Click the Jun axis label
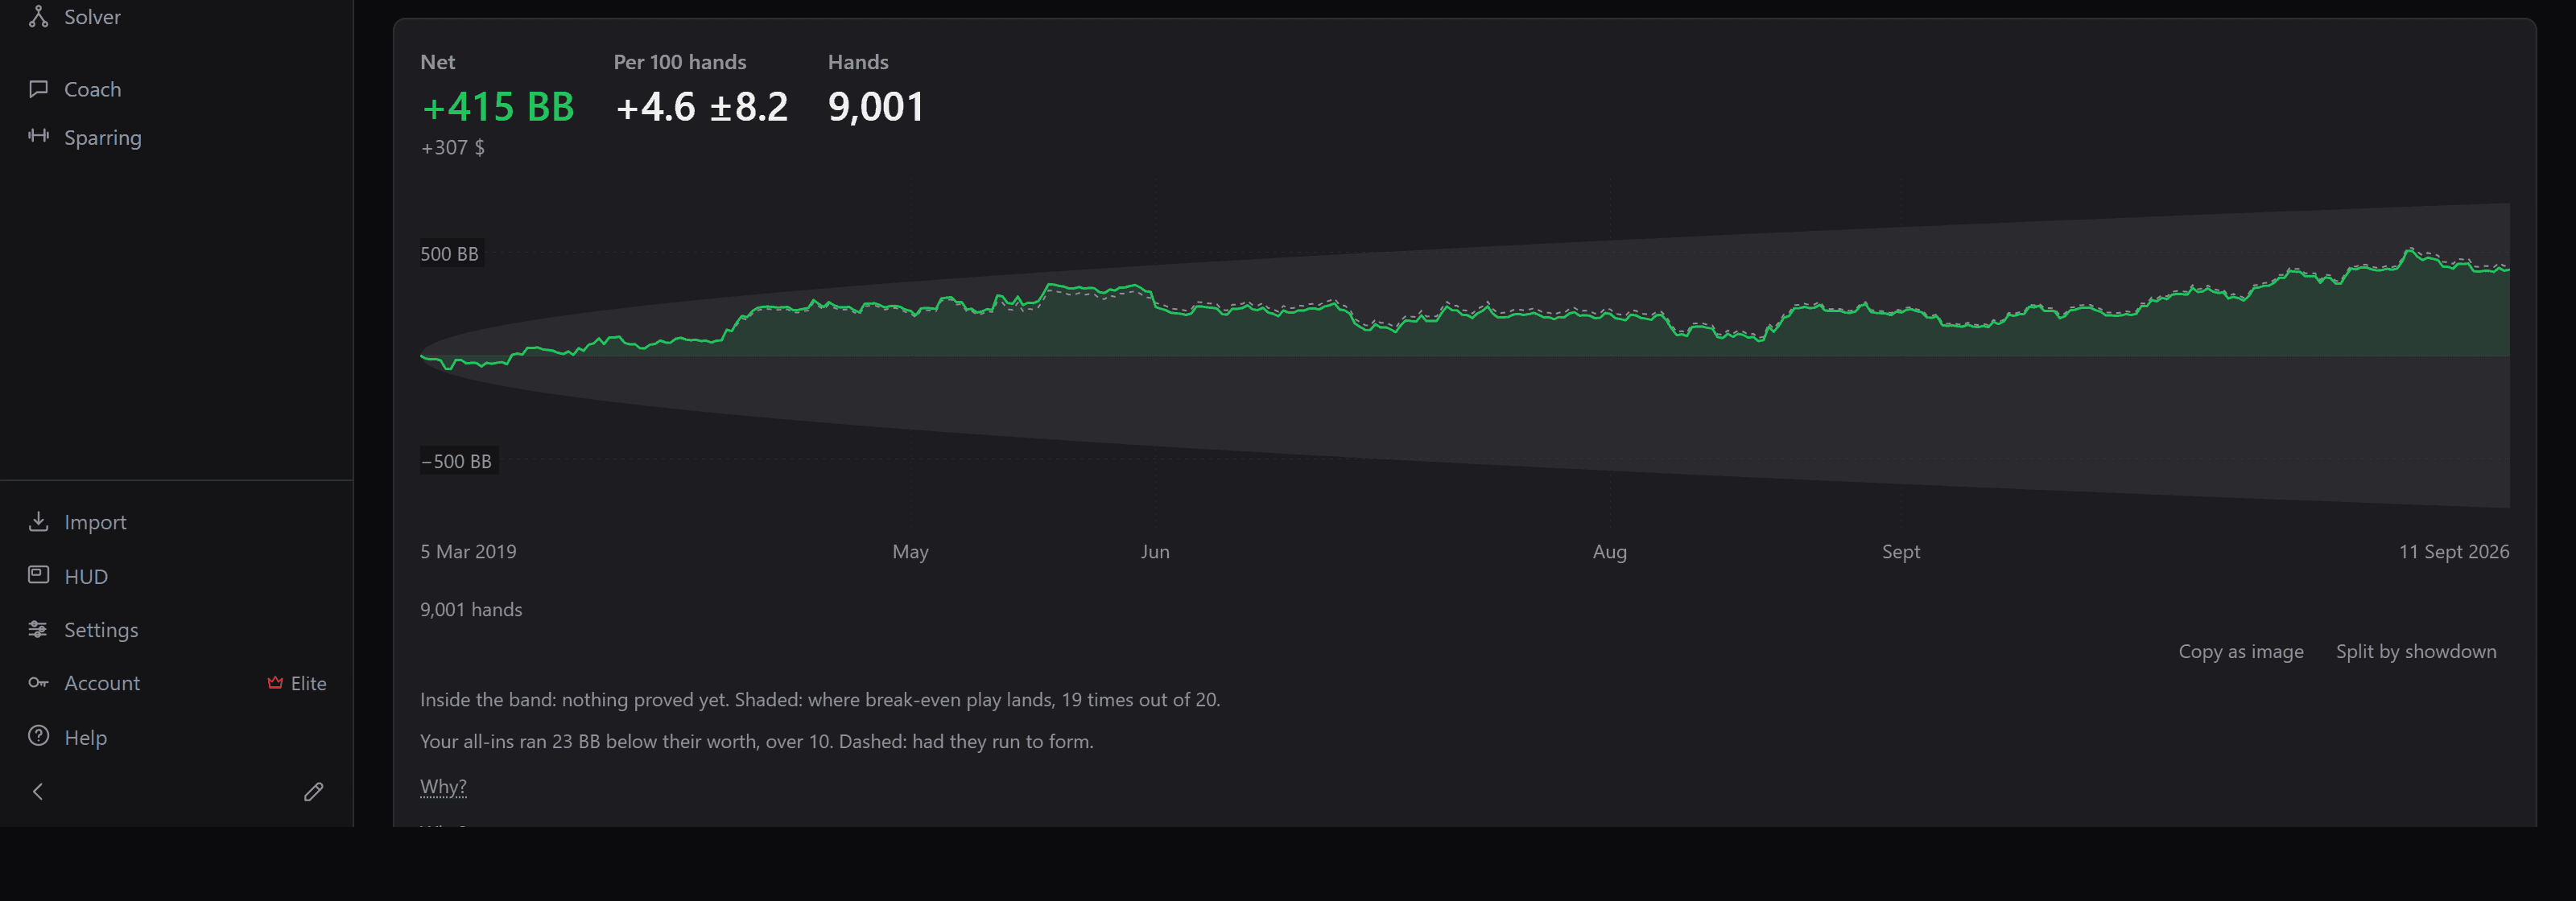 point(1155,551)
